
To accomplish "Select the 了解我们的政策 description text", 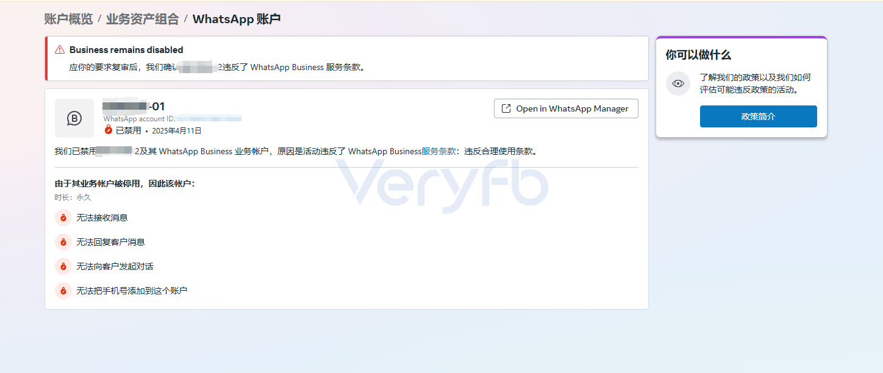I will point(756,83).
